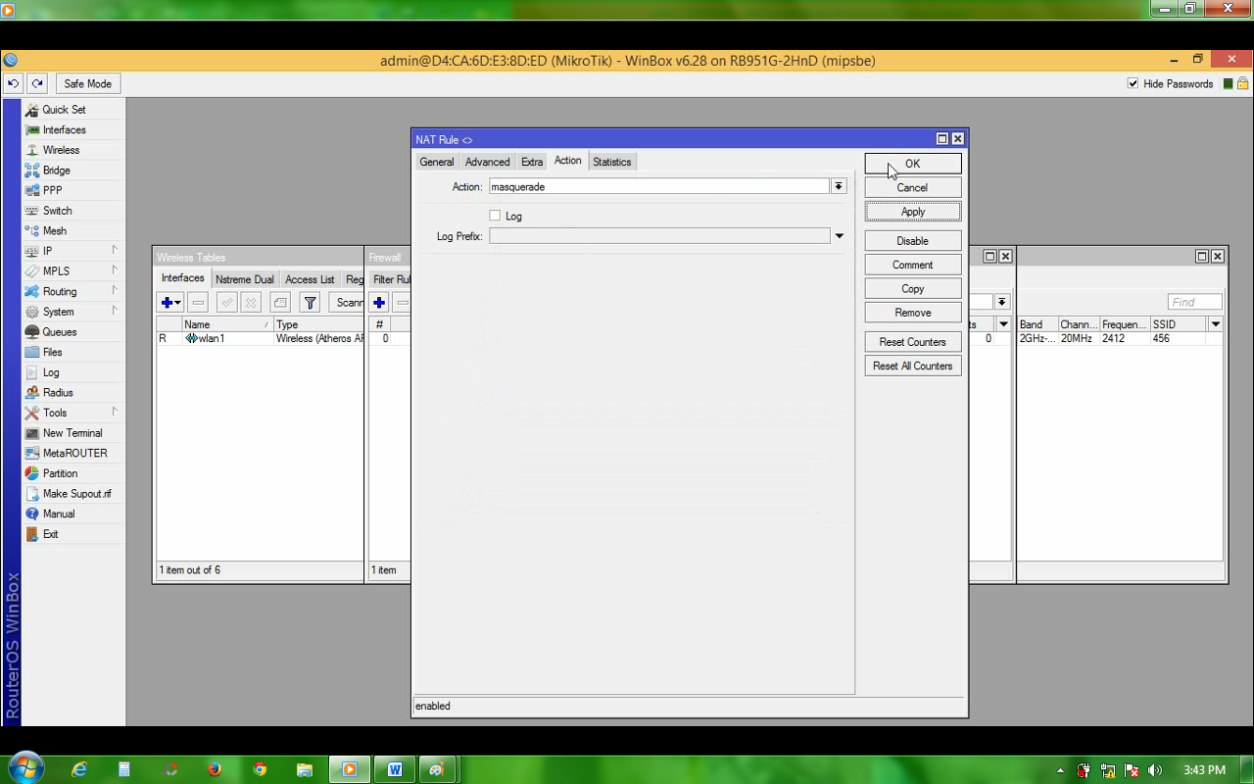Click the blue plus in Wireless Tables
The image size is (1254, 784).
tap(171, 303)
